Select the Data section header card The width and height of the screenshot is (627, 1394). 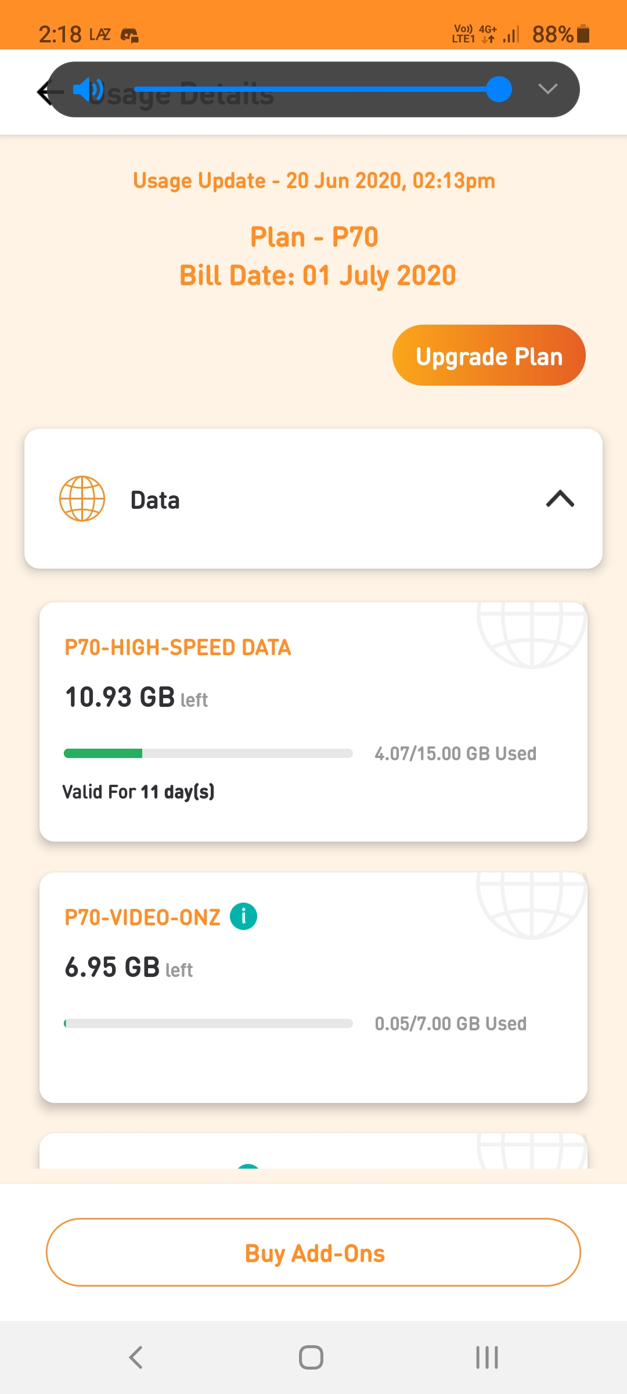[313, 499]
